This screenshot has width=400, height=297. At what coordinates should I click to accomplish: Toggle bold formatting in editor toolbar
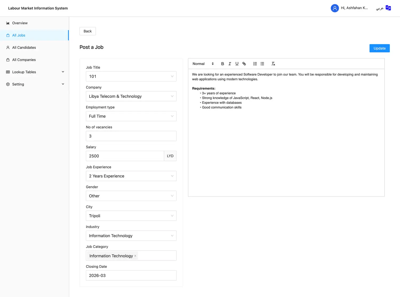pos(222,64)
